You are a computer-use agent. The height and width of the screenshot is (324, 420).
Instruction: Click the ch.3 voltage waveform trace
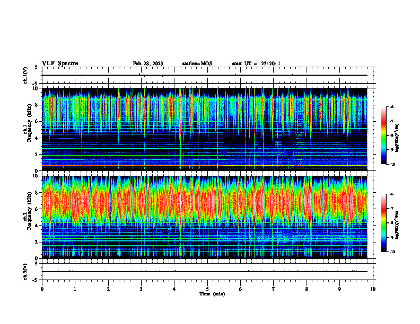point(205,272)
